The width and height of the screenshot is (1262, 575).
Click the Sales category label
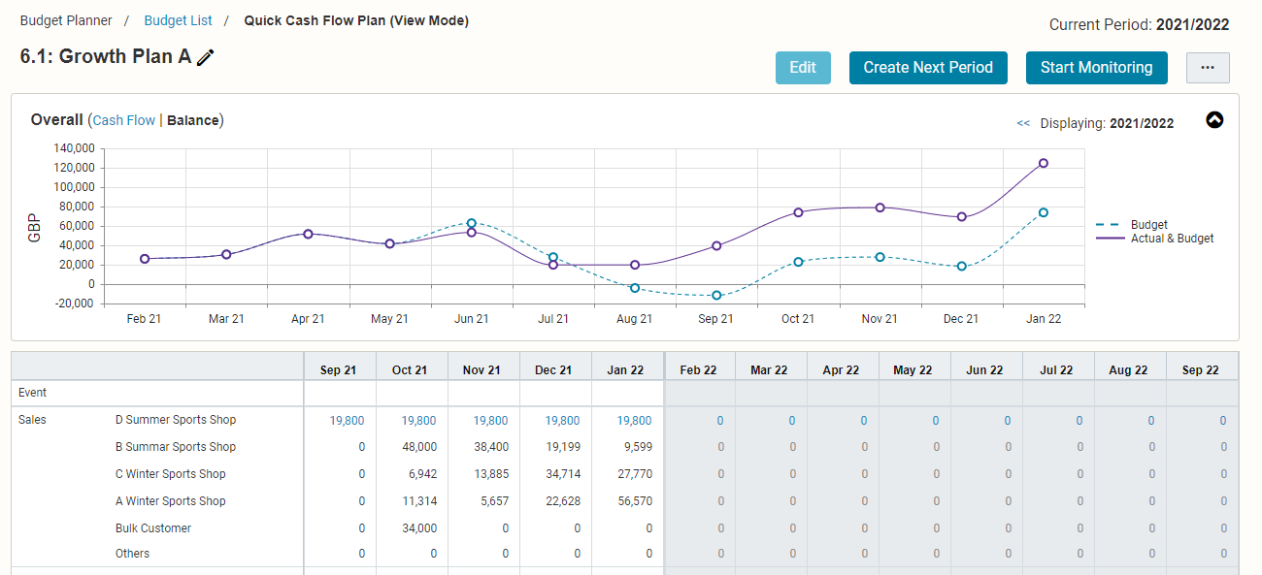click(x=32, y=420)
